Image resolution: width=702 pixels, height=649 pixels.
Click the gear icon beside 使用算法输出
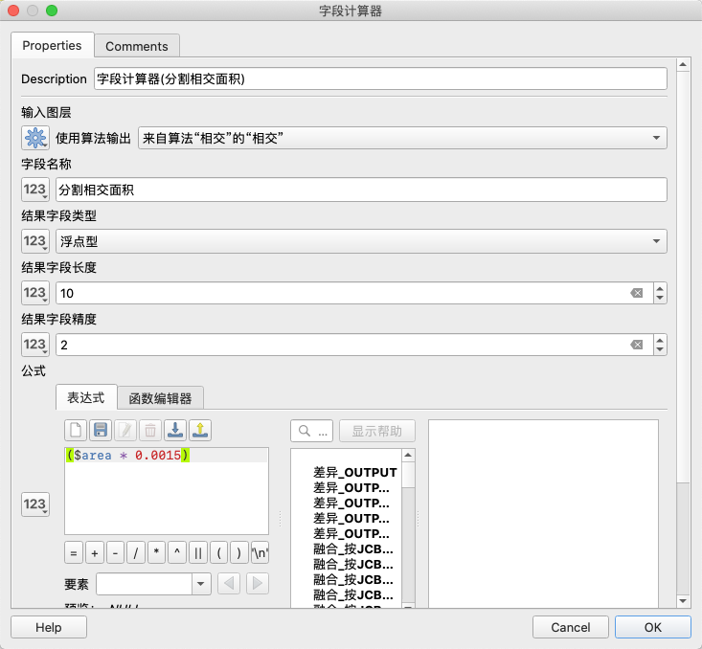[35, 138]
